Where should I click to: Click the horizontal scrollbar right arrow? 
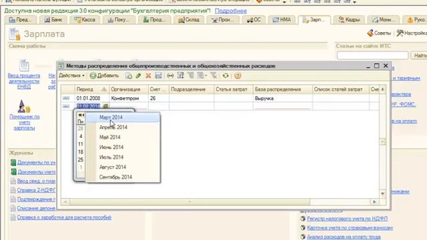pos(374,202)
